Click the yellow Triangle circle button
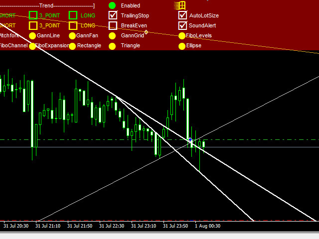The width and height of the screenshot is (319, 239). pos(112,46)
